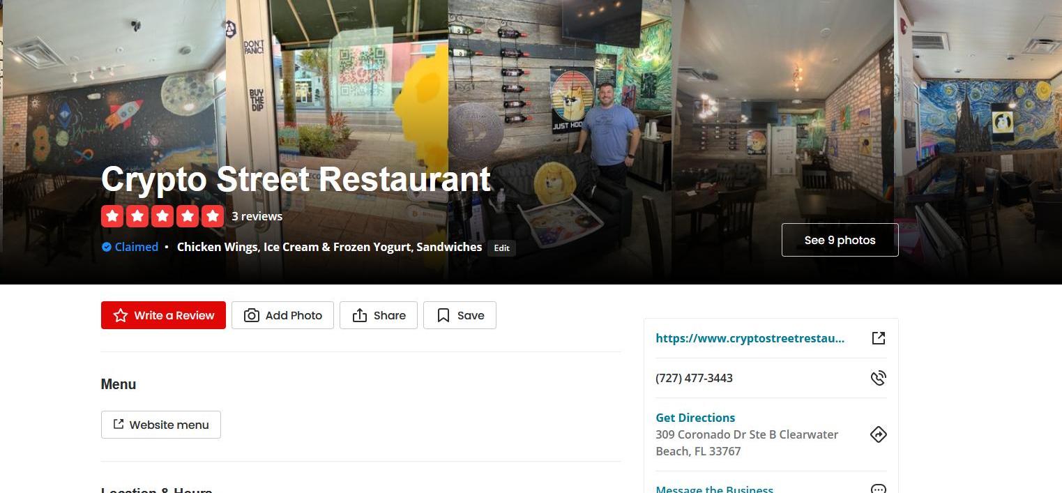Open the Chicken Wings category link
Screen dimensions: 1062x493
(217, 247)
